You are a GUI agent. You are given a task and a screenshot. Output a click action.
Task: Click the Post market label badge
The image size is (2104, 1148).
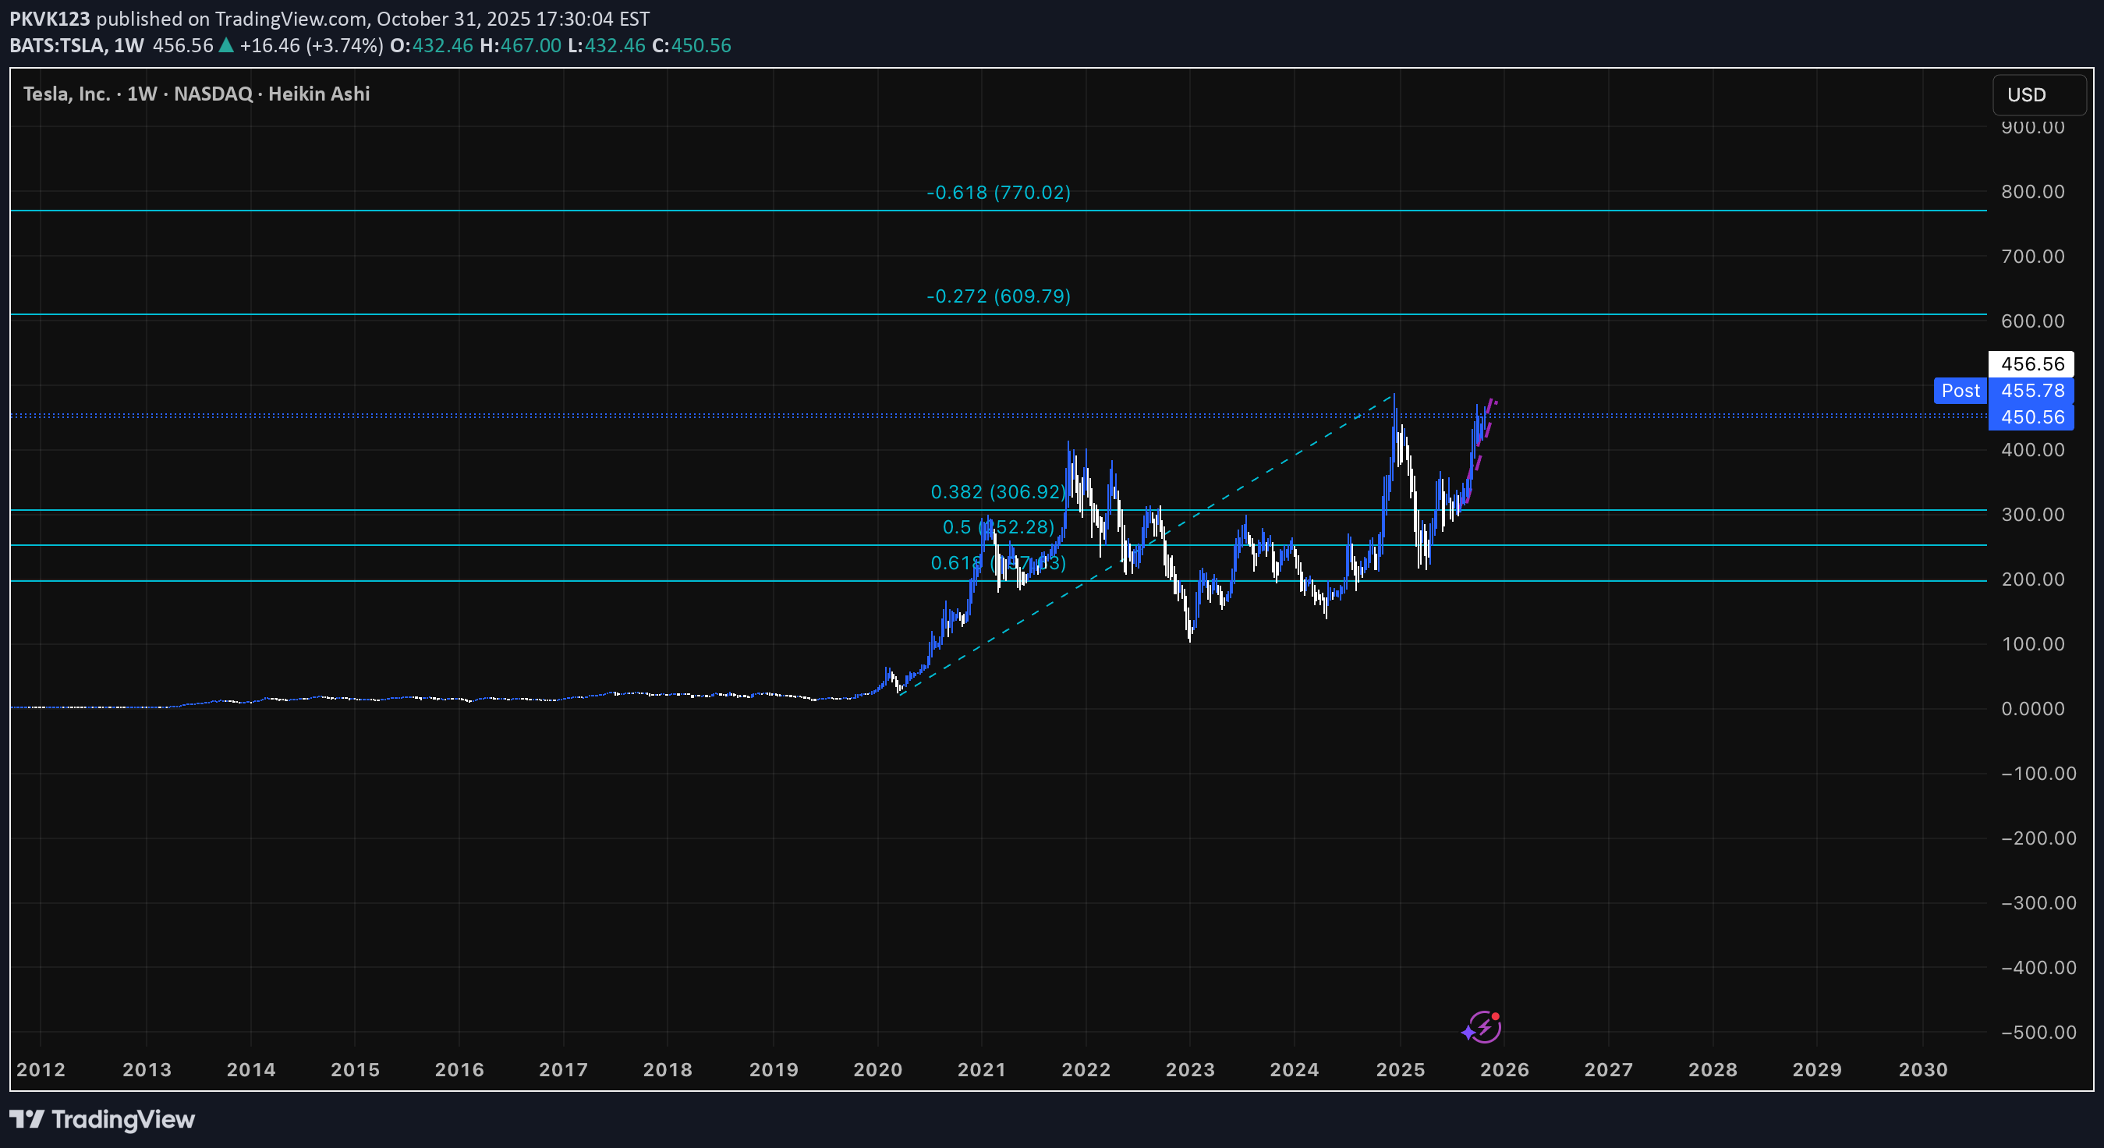click(1960, 391)
